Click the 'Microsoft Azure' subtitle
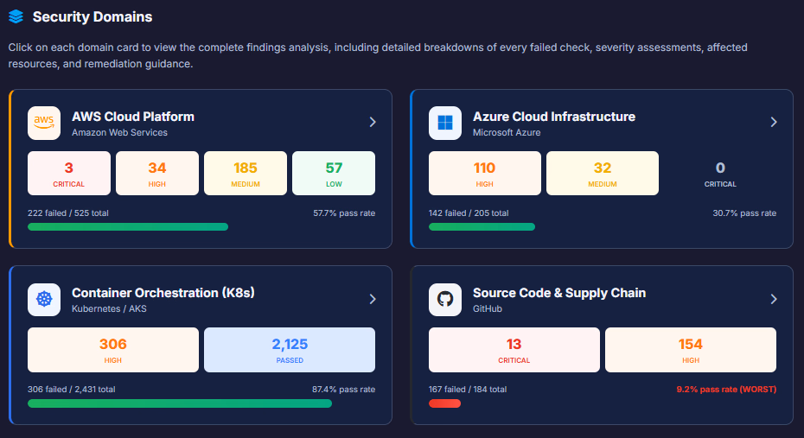The width and height of the screenshot is (804, 438). click(x=507, y=133)
